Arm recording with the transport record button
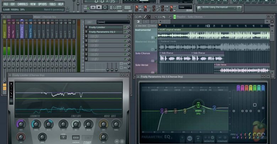This screenshot has height=144, width=277. tap(105, 7)
